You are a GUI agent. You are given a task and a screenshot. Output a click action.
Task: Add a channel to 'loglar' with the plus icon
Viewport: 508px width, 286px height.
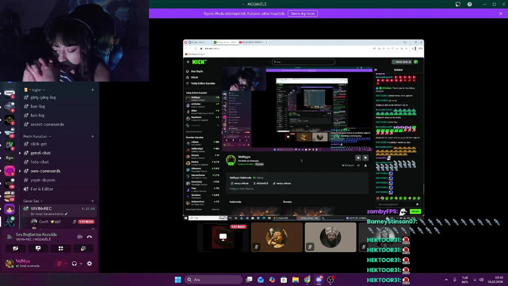pos(92,90)
